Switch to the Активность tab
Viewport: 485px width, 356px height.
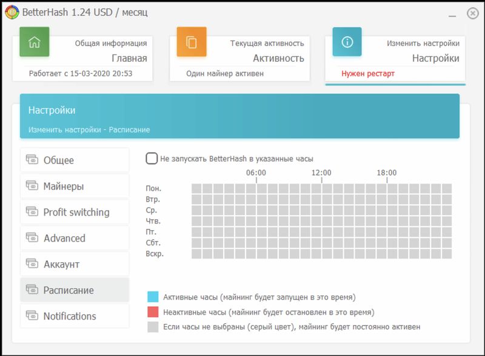pyautogui.click(x=278, y=58)
